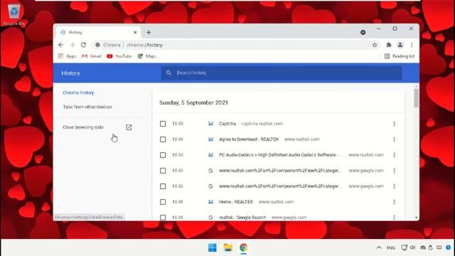The height and width of the screenshot is (256, 455).
Task: Click the Search history field
Action: [x=282, y=73]
